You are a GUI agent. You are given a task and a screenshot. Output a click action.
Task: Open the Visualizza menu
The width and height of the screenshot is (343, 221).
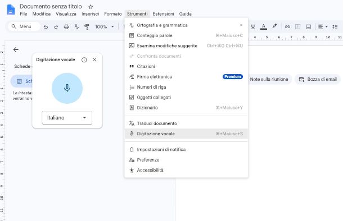[x=66, y=14]
